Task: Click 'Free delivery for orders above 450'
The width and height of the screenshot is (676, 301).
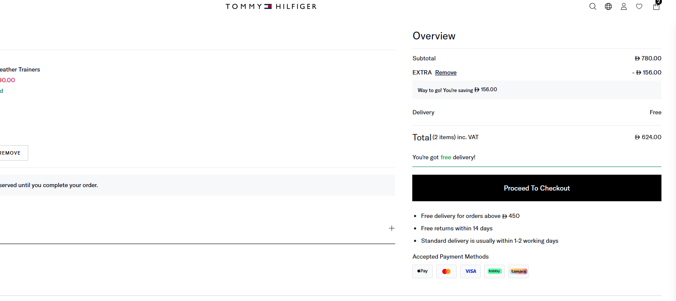Action: tap(470, 216)
